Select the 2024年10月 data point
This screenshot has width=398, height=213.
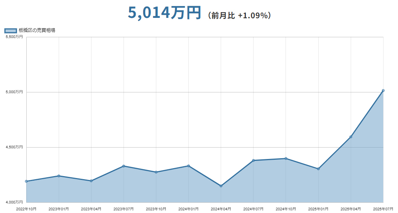click(x=286, y=159)
